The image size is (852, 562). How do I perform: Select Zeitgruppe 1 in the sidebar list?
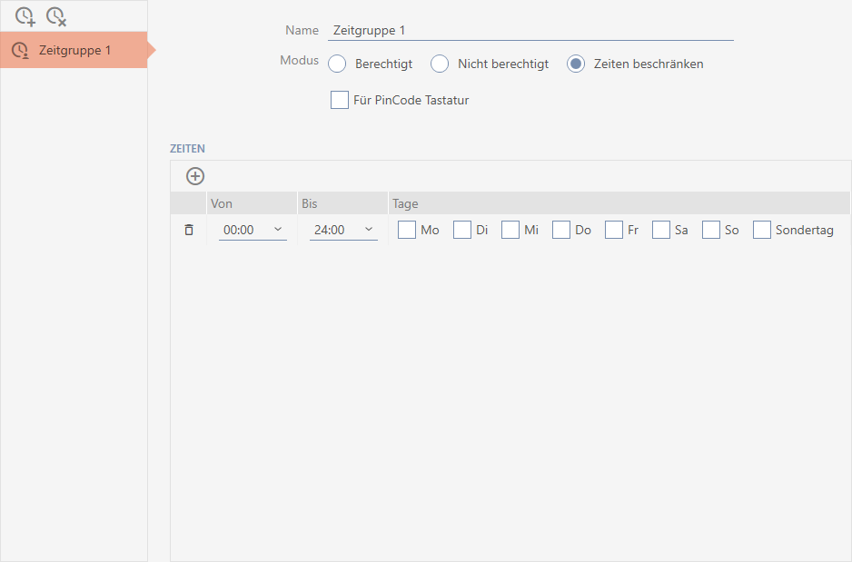(x=74, y=50)
